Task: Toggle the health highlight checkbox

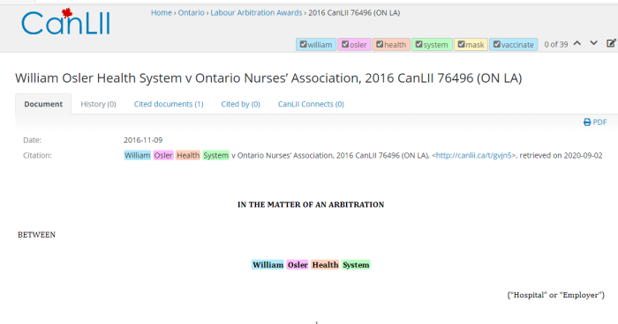Action: click(x=380, y=44)
